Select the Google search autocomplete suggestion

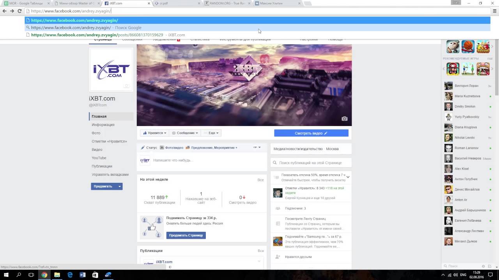point(257,28)
